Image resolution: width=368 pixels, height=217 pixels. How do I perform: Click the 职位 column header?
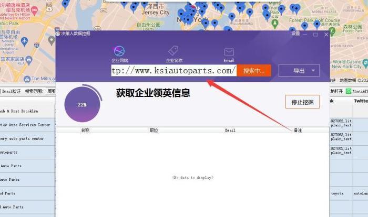coord(154,130)
